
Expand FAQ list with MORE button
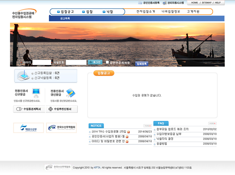click(212, 123)
